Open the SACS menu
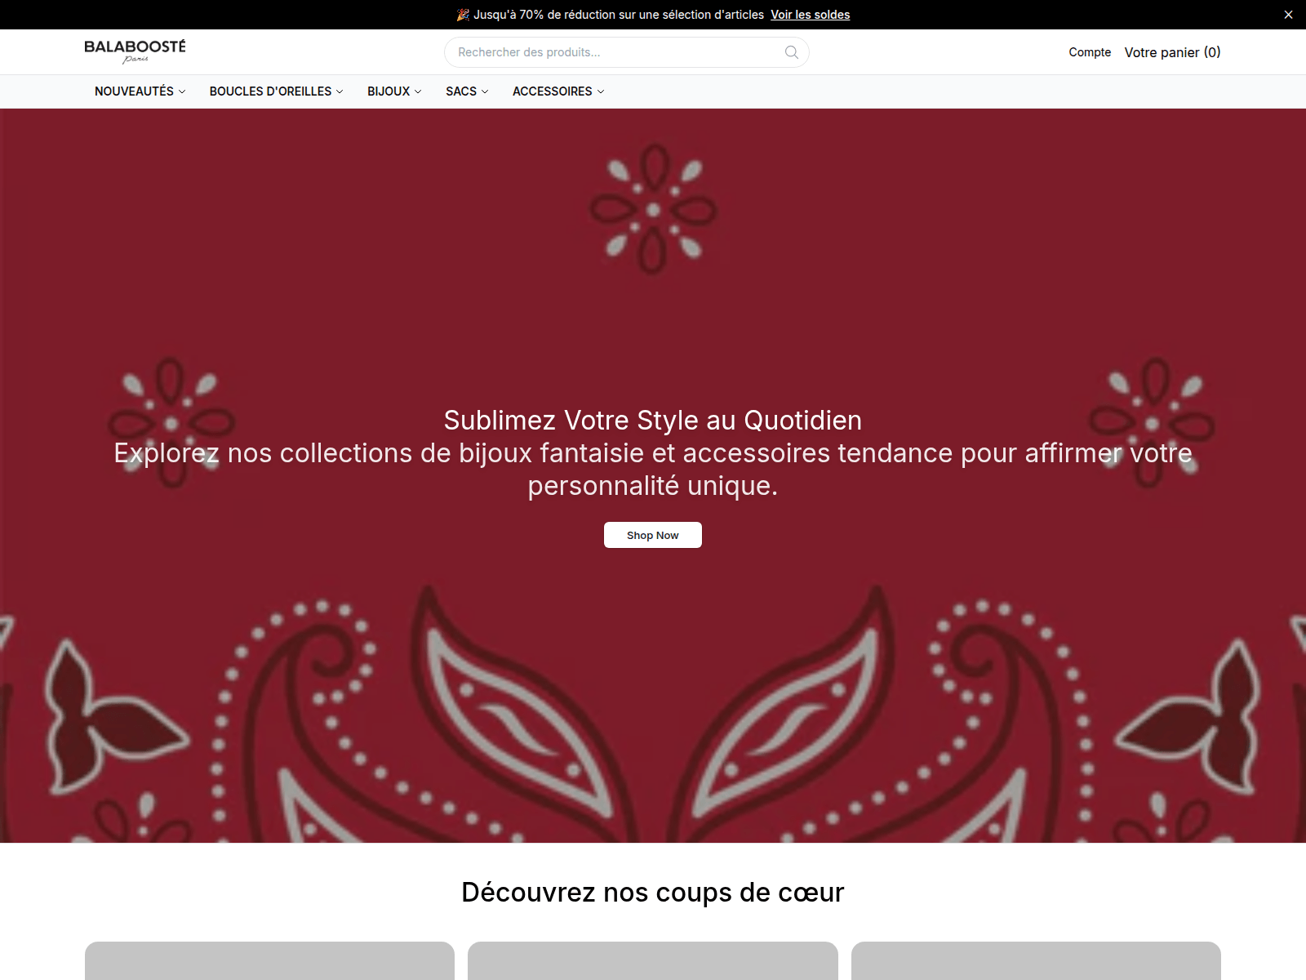Screen dimensions: 1306x980 click(x=467, y=91)
